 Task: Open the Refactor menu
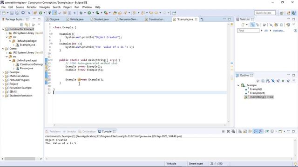[32, 7]
